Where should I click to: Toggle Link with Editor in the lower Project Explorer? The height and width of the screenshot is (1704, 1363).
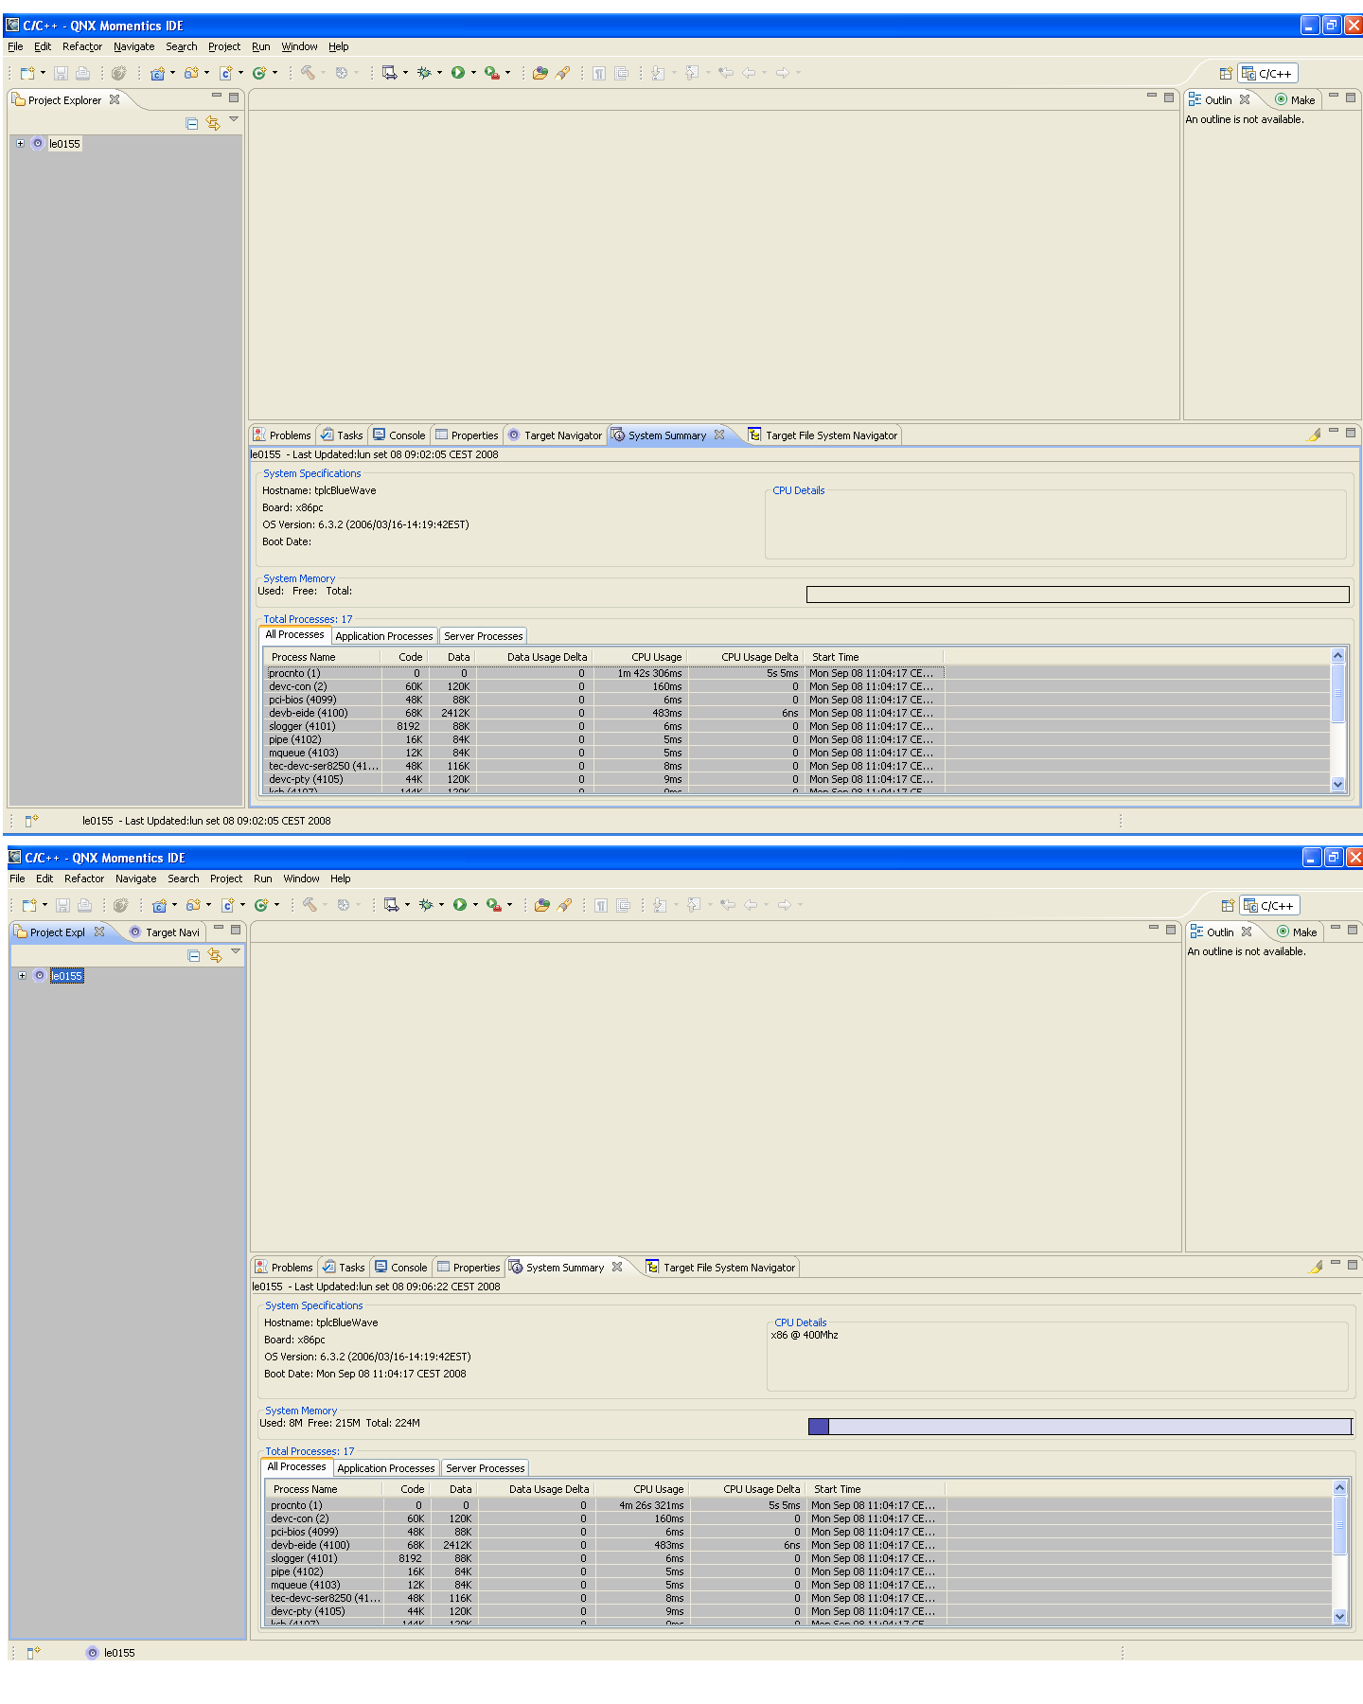215,956
